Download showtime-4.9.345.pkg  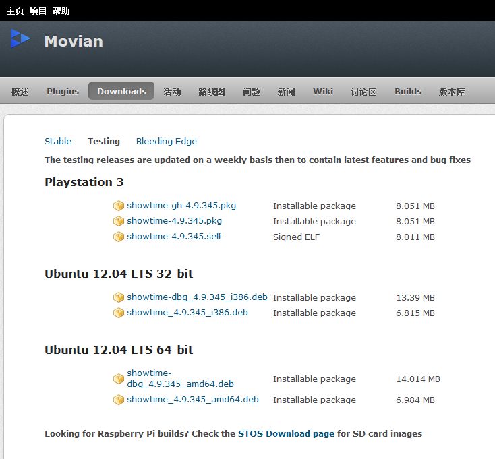[174, 221]
